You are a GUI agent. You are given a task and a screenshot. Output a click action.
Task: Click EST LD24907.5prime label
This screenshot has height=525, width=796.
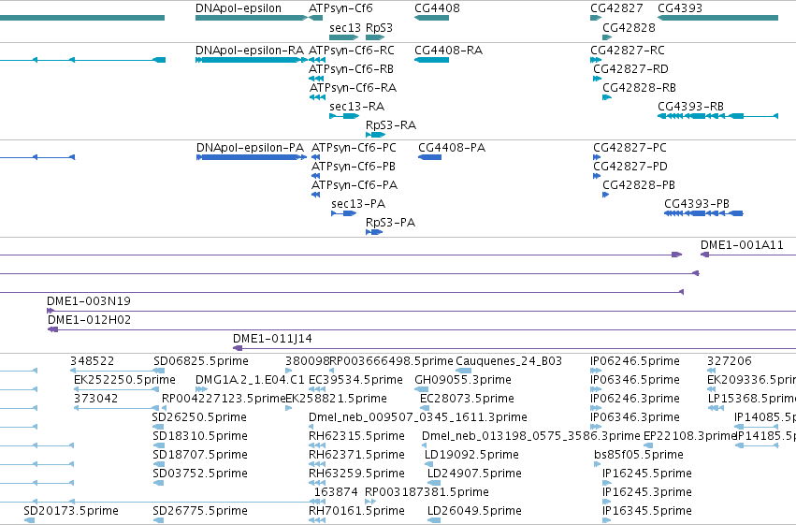pyautogui.click(x=474, y=474)
